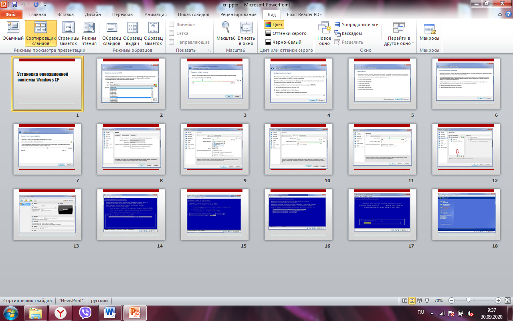Select Grayscale (Оттенки серого) mode
Viewport: 513px width, 321px height.
tap(286, 33)
